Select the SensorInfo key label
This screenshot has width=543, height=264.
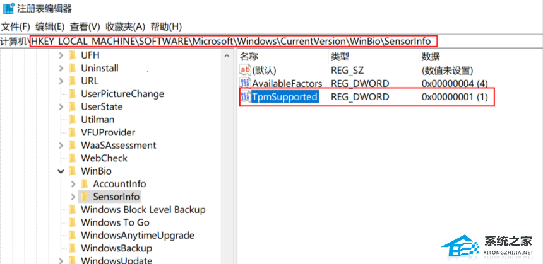(116, 197)
